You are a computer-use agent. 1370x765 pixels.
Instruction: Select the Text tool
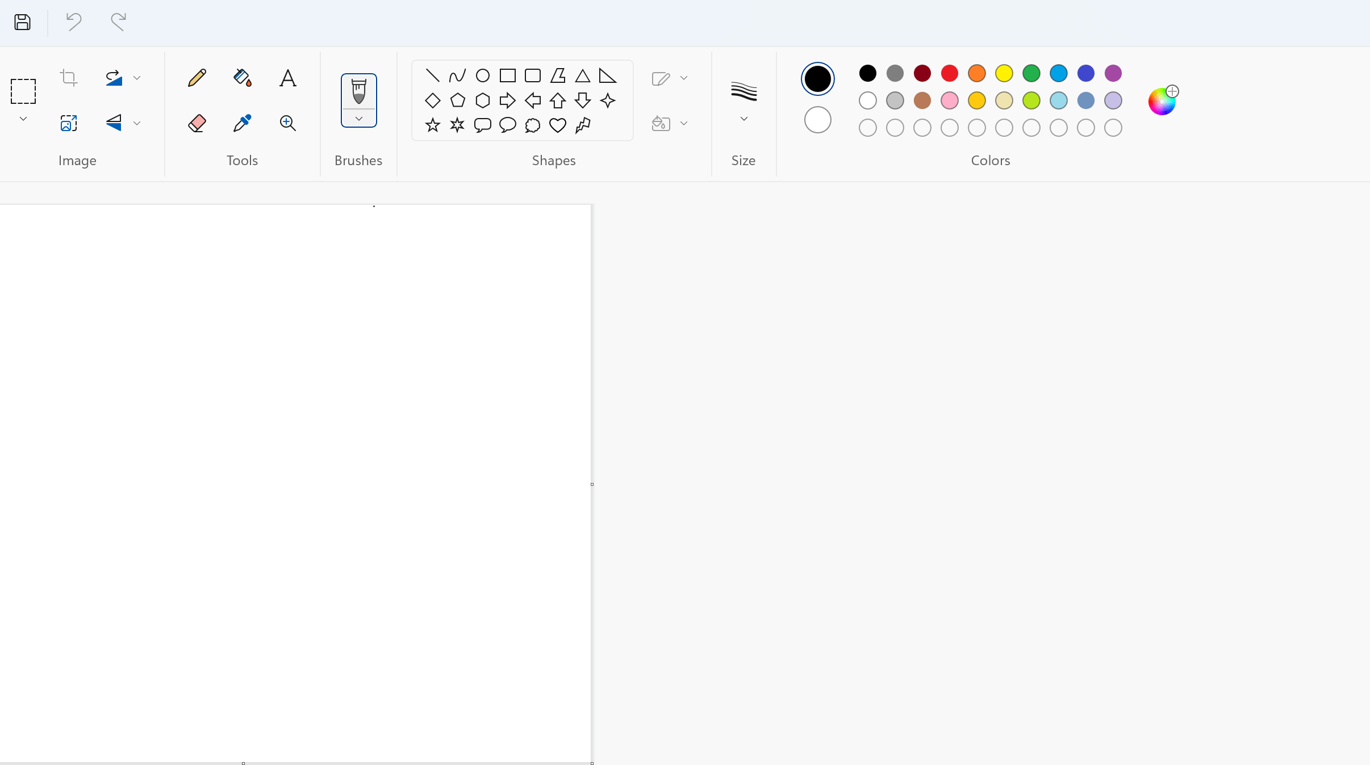[x=288, y=78]
